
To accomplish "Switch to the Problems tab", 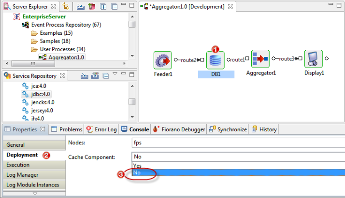I will pyautogui.click(x=67, y=129).
